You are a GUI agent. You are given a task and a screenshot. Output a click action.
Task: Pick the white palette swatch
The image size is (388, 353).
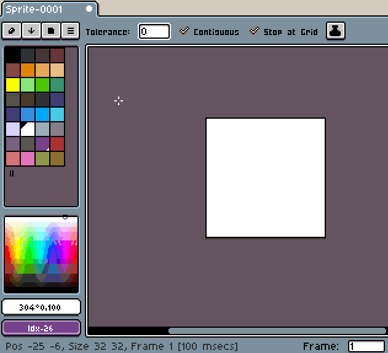pos(28,129)
